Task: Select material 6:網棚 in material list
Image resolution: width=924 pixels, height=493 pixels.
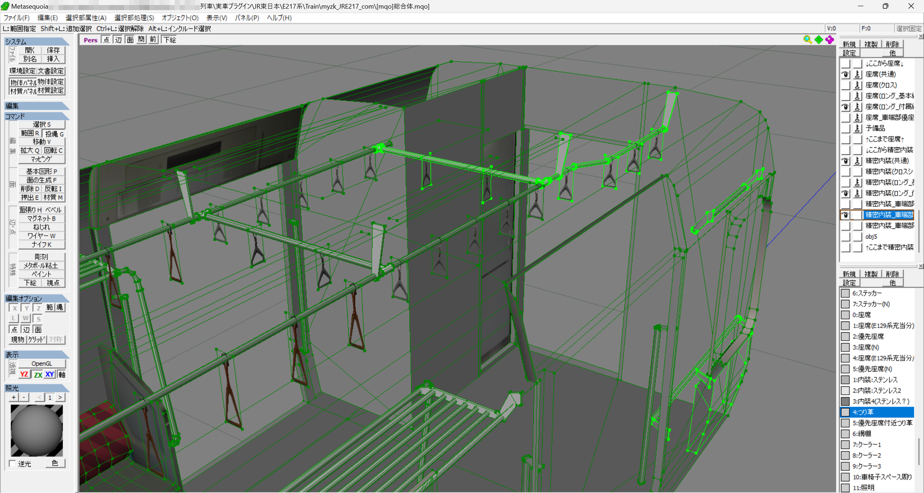Action: pos(878,434)
